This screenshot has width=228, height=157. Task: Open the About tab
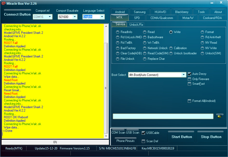[x=218, y=12]
